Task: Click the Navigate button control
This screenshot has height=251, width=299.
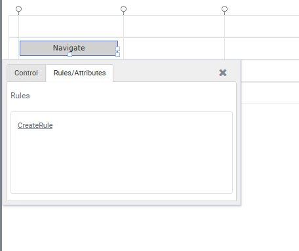Action: click(x=69, y=48)
